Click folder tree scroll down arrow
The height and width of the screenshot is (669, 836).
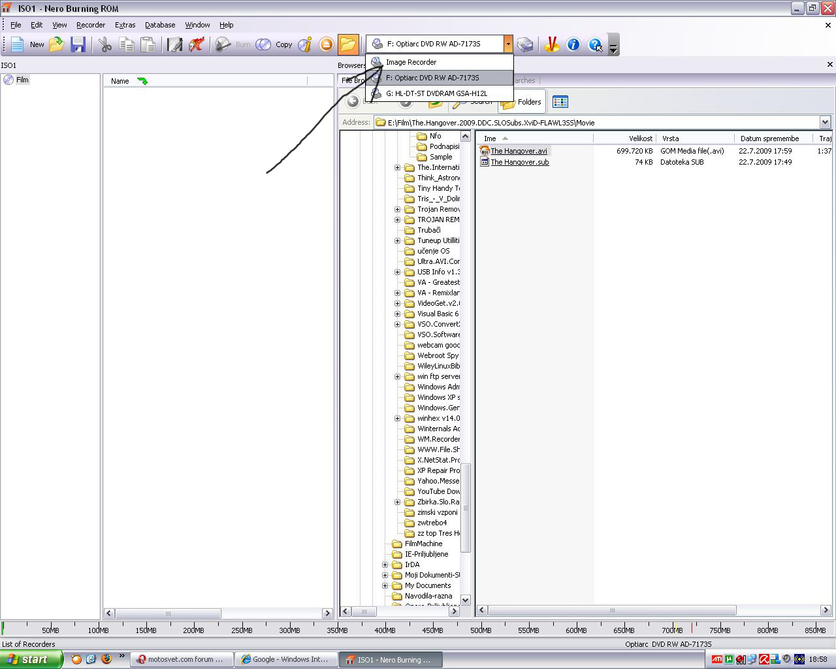click(466, 600)
